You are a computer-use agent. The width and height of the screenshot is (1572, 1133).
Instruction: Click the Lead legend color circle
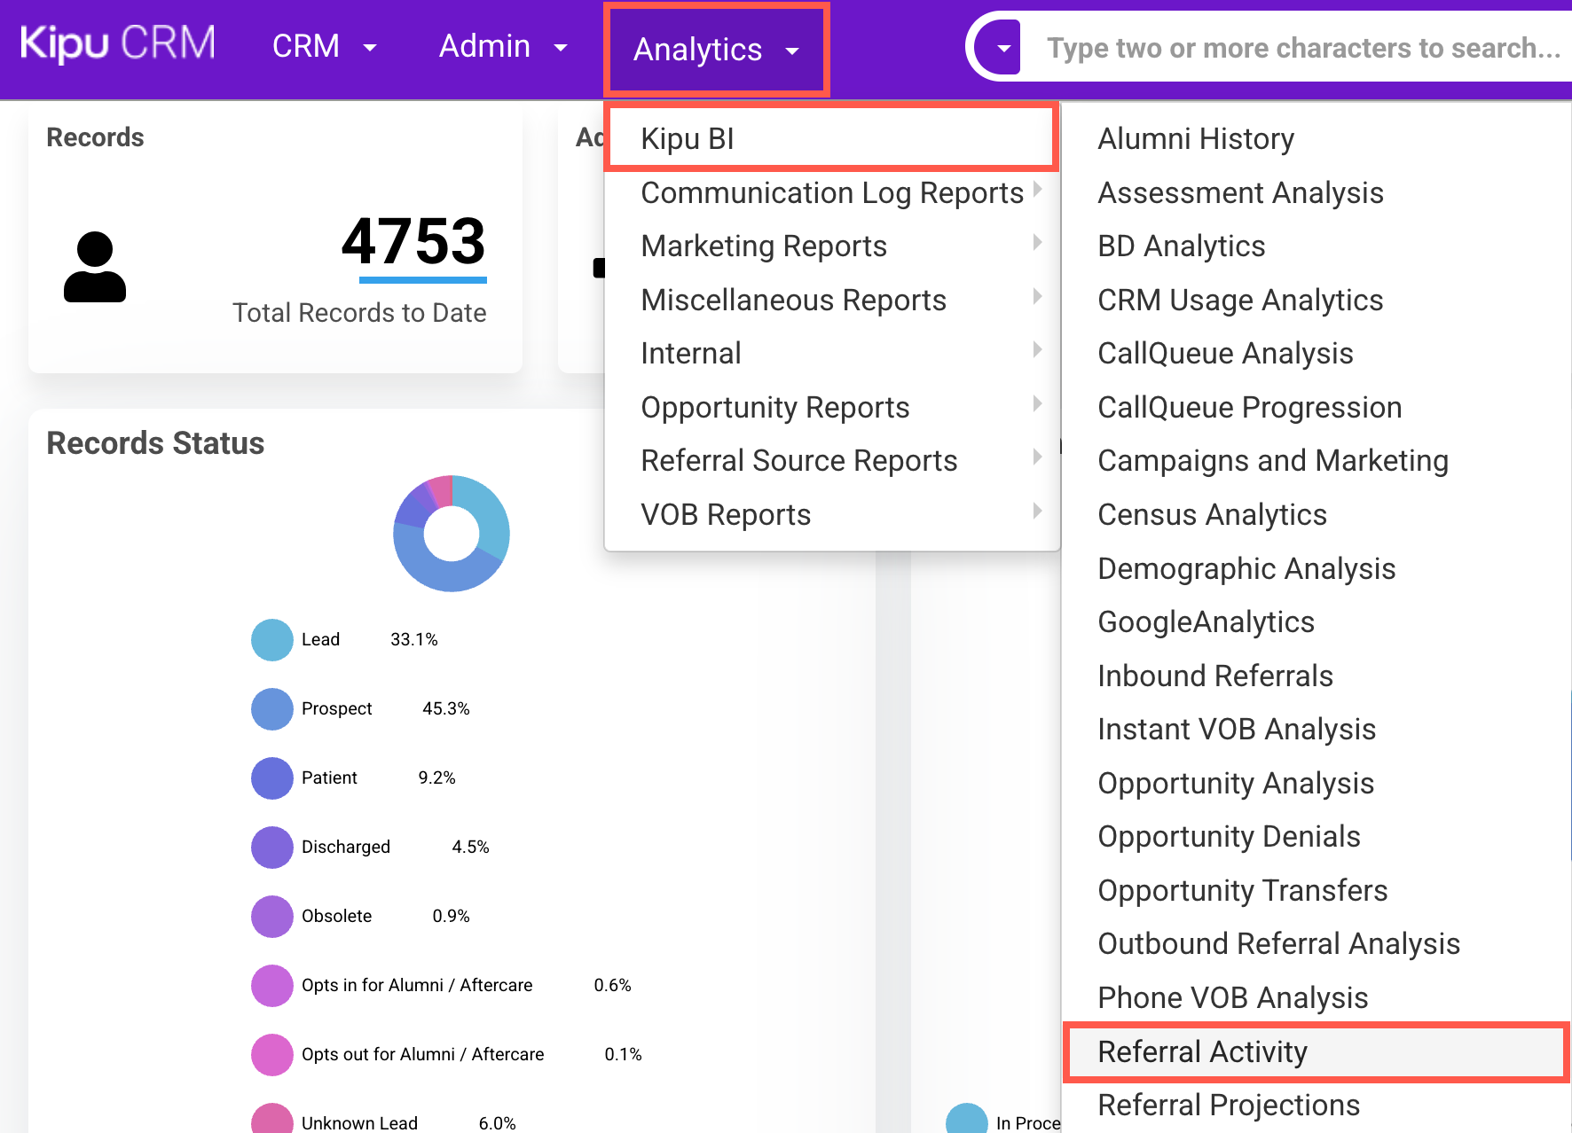[x=272, y=640]
